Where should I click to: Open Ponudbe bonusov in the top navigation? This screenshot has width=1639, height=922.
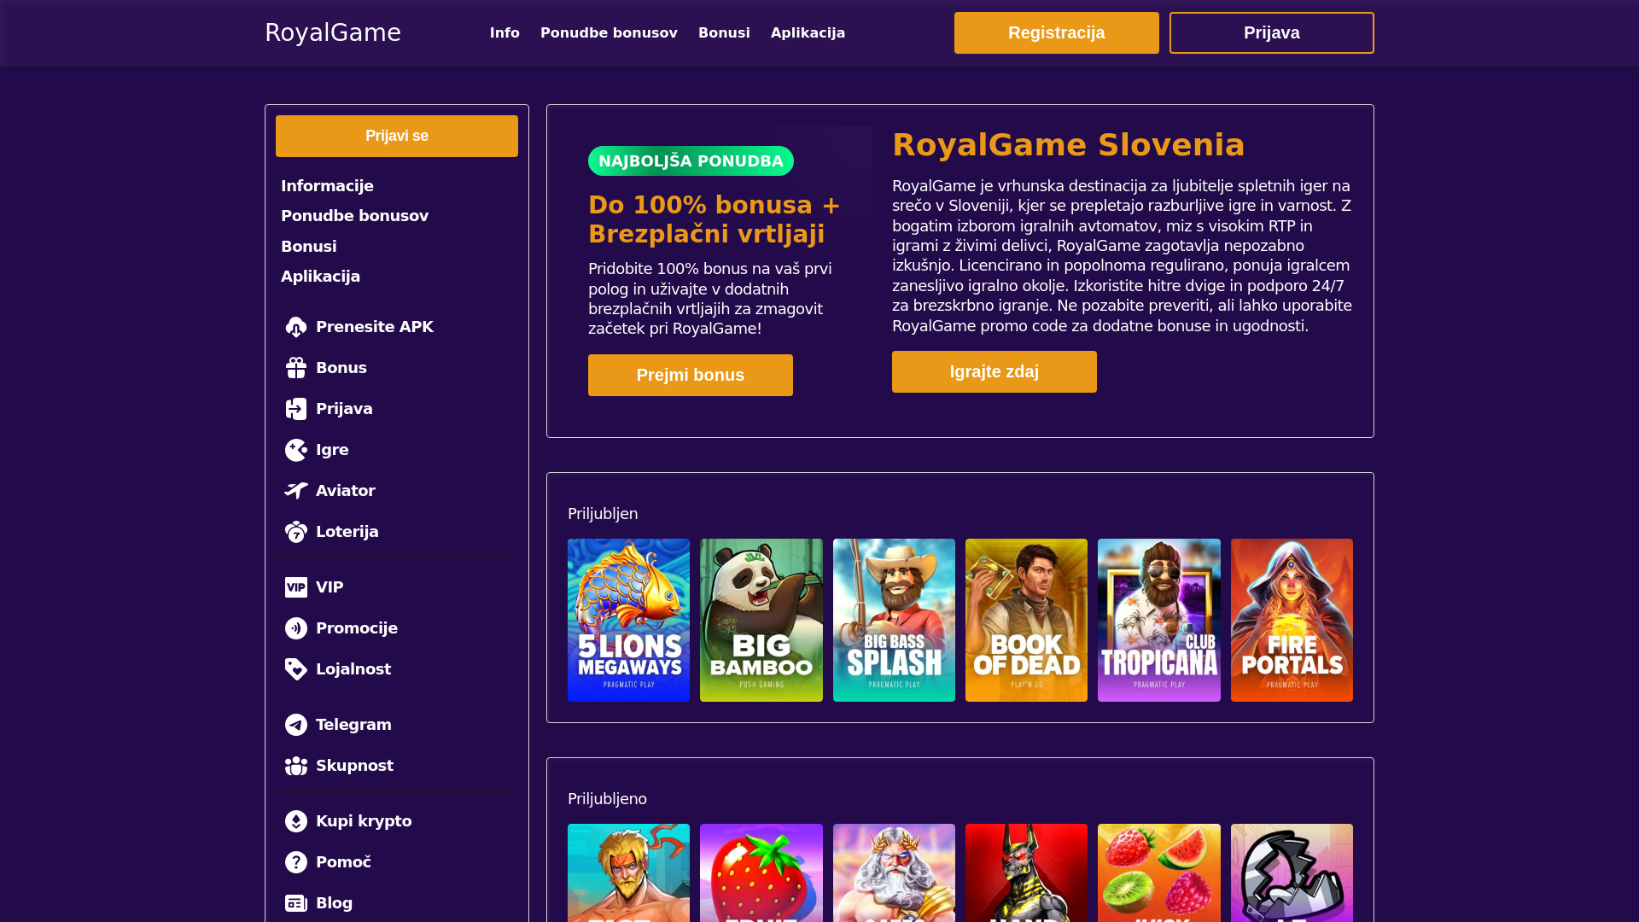point(609,32)
